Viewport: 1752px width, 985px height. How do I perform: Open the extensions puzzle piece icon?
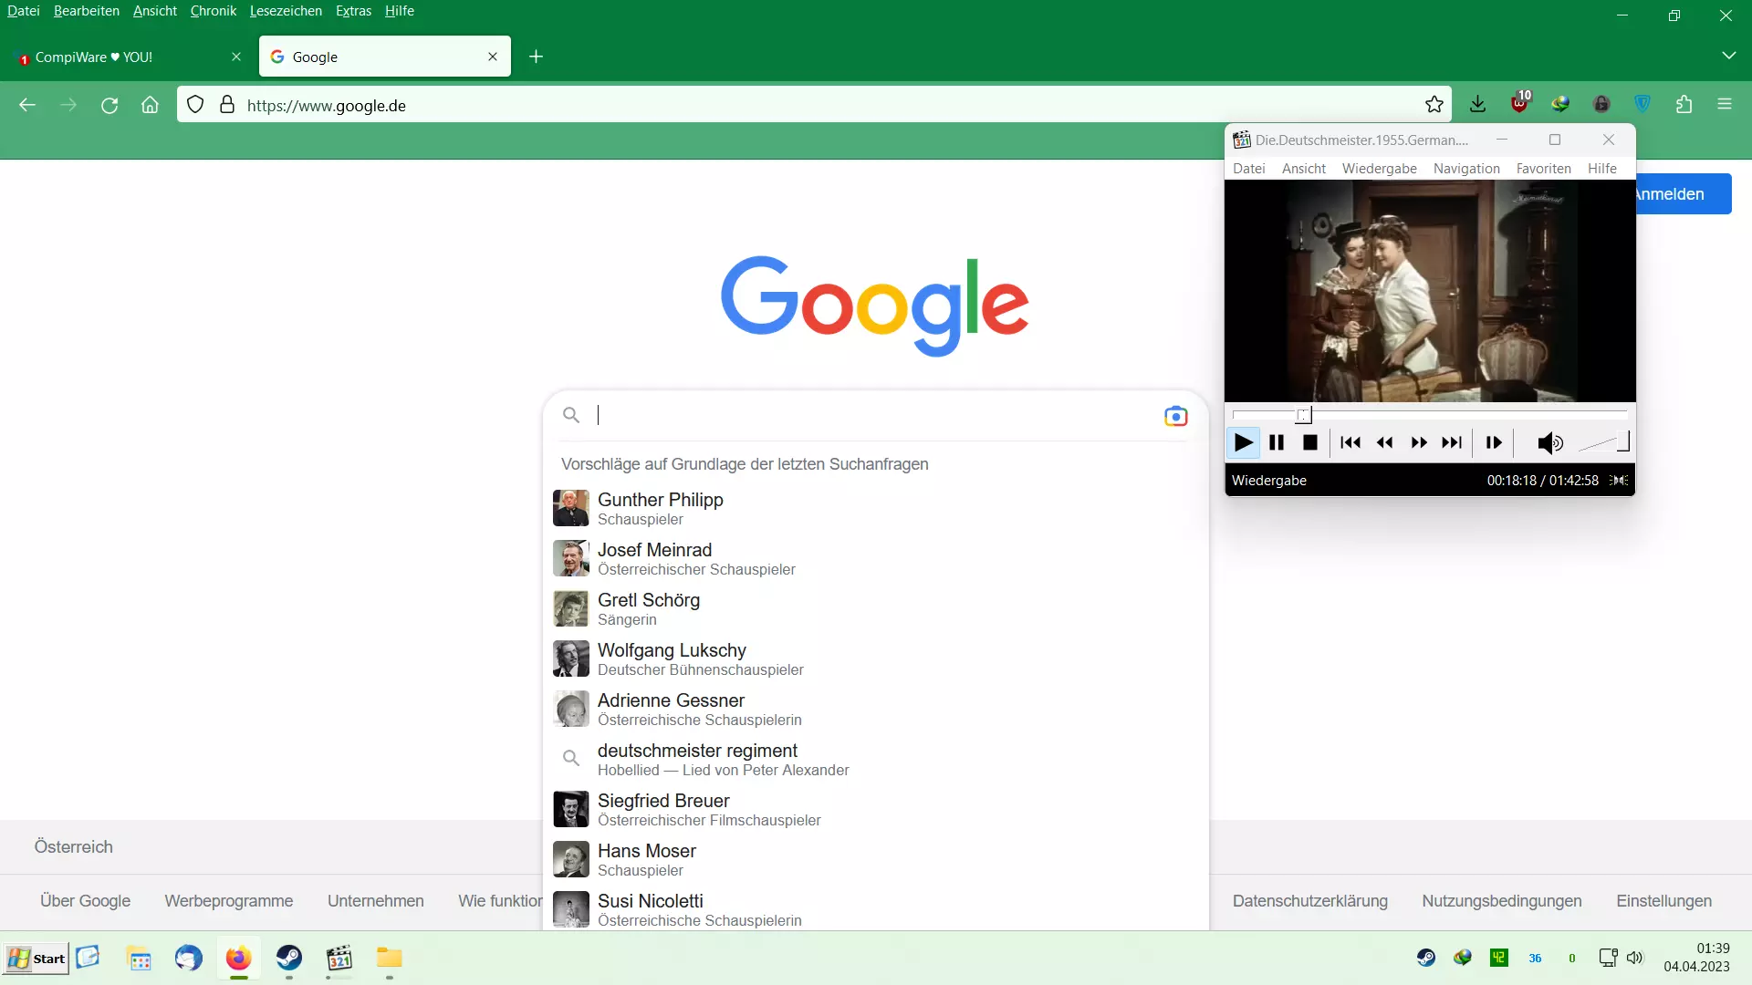pyautogui.click(x=1684, y=105)
